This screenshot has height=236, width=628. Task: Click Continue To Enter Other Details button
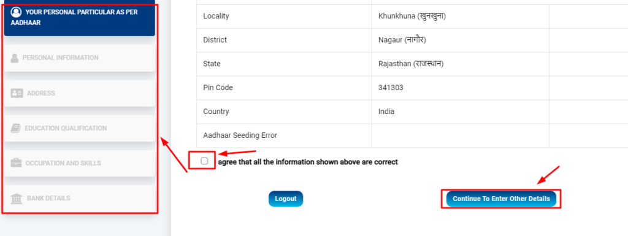(501, 199)
